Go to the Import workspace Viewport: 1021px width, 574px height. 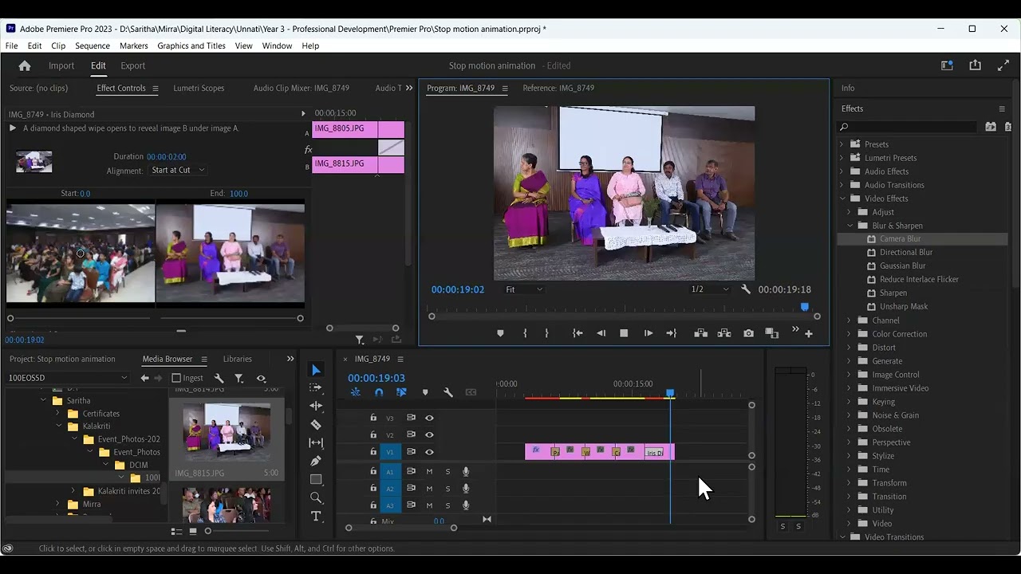[x=61, y=66]
